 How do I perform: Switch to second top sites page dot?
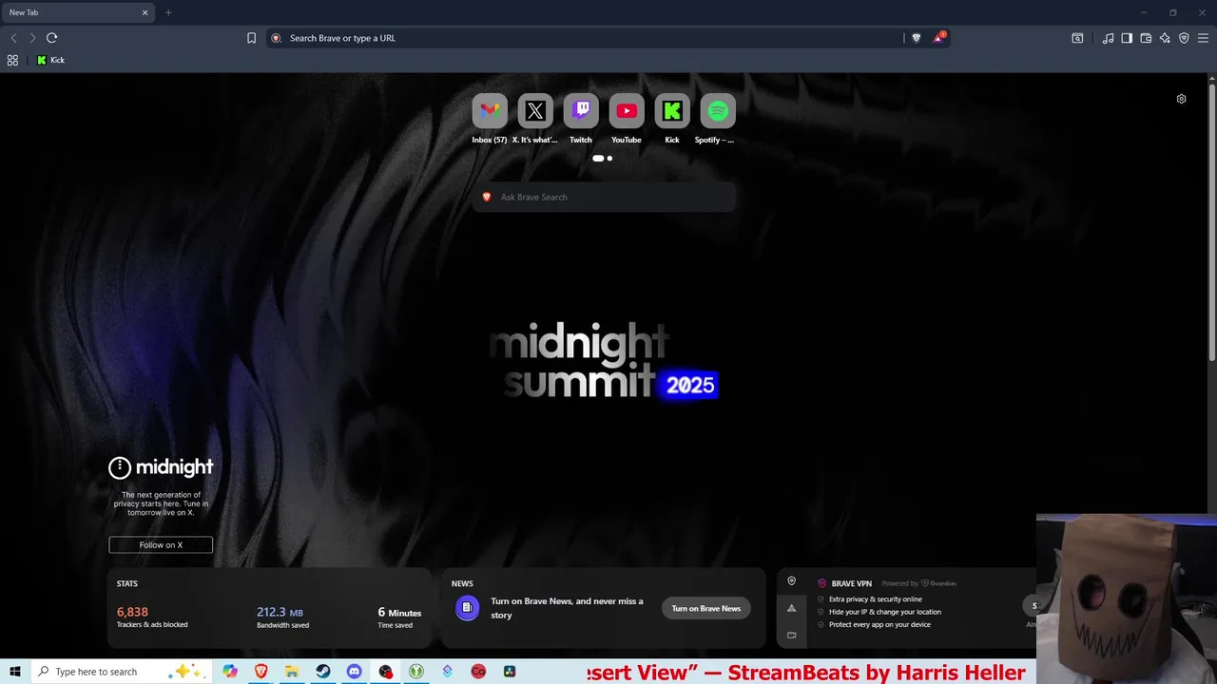[609, 159]
